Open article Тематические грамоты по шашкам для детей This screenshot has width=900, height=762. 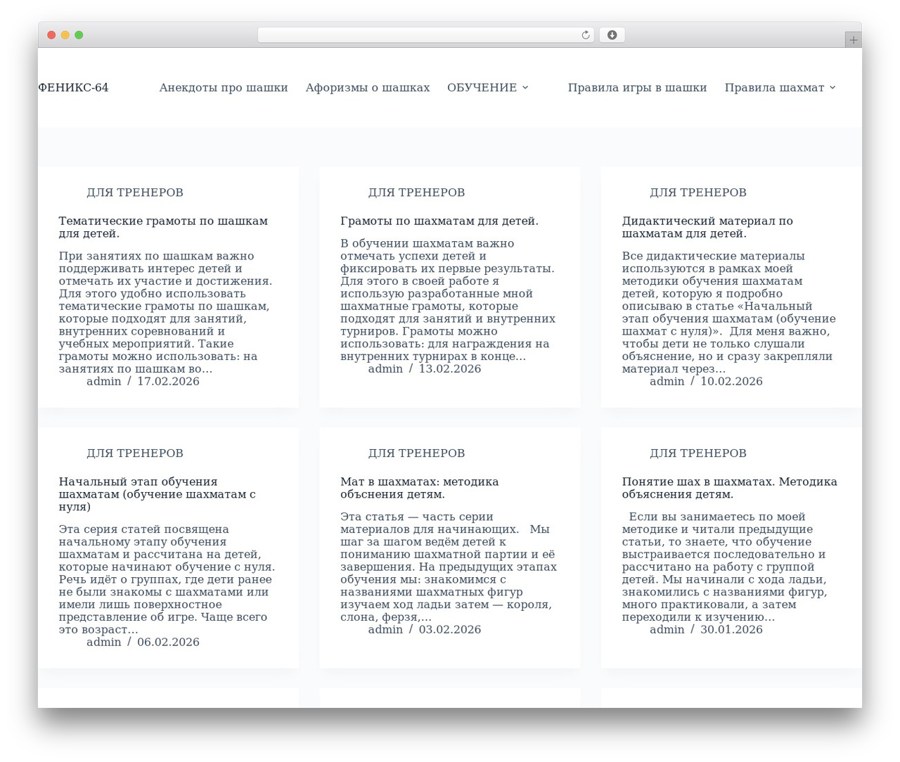pyautogui.click(x=163, y=227)
